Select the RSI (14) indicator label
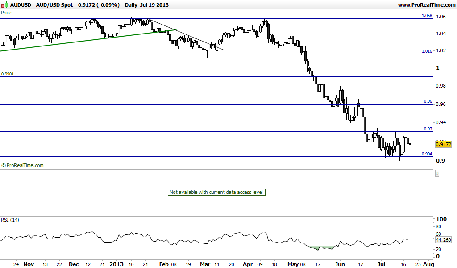The height and width of the screenshot is (268, 457). (x=10, y=220)
